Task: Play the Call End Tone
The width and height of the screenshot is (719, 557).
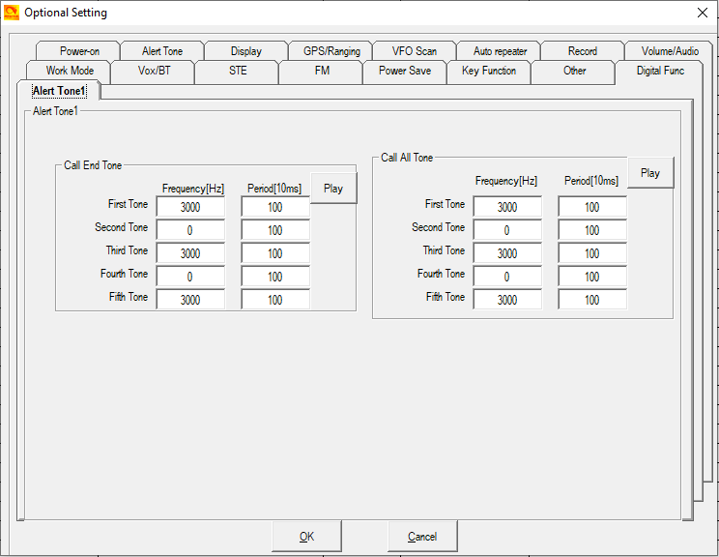Action: click(x=333, y=189)
